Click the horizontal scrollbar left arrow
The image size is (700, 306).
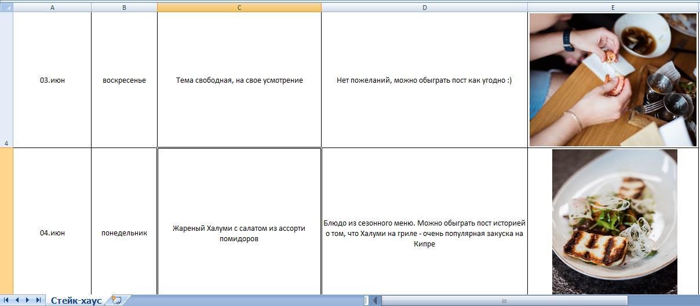click(x=375, y=300)
